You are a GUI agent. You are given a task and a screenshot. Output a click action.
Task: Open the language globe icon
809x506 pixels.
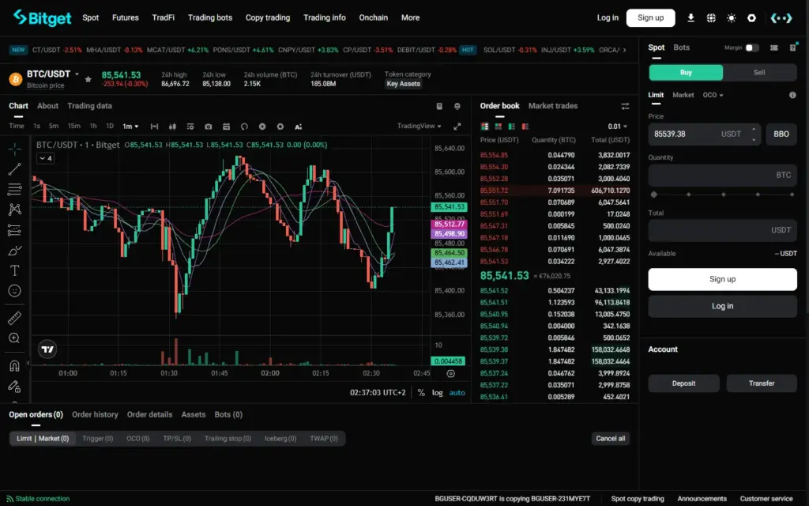pyautogui.click(x=711, y=18)
